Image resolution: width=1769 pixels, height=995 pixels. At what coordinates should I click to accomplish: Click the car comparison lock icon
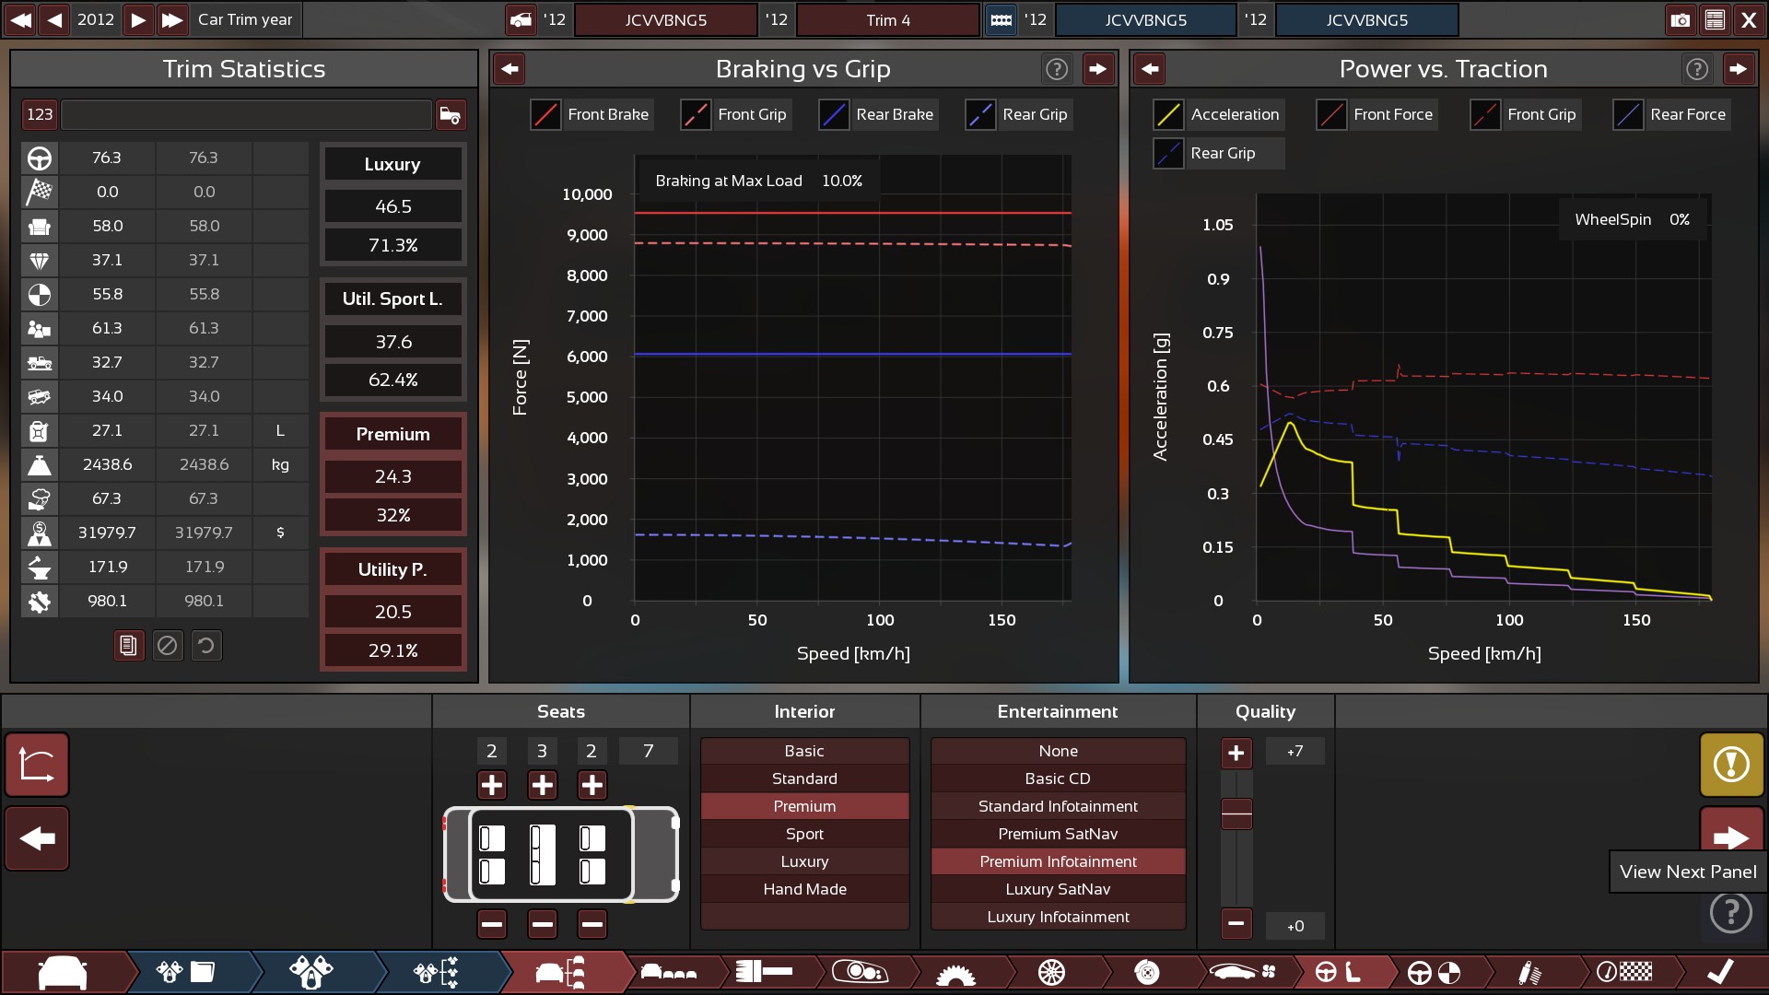click(451, 114)
